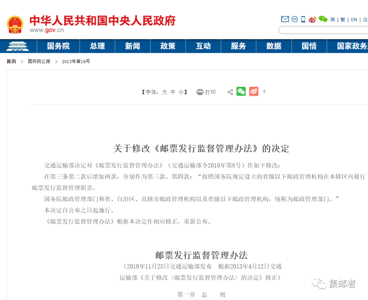Open the 数据 menu

274,46
